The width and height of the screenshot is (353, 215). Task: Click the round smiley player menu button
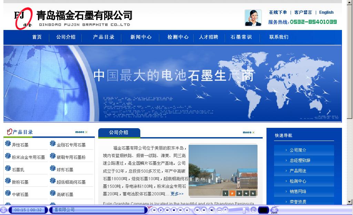(x=3, y=210)
